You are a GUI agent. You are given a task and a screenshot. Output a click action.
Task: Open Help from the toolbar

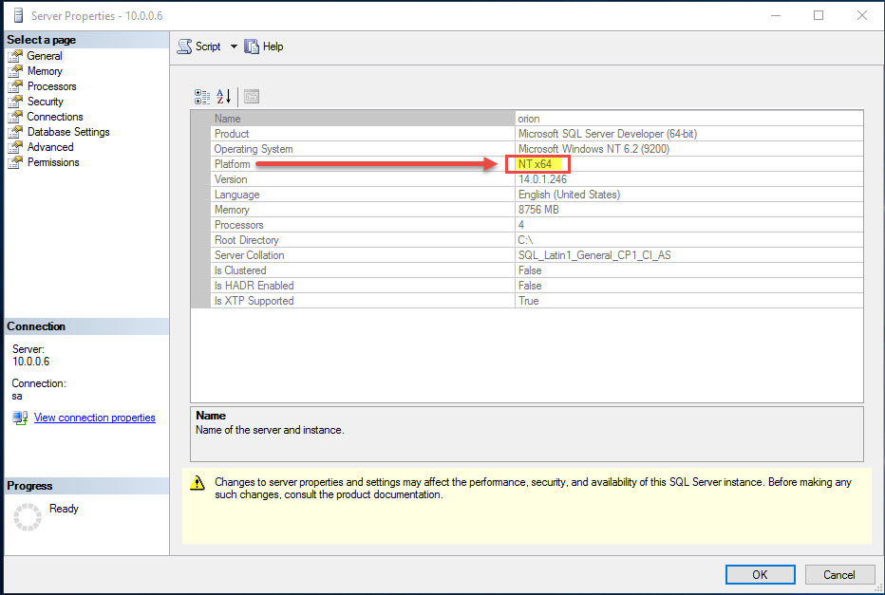(264, 46)
